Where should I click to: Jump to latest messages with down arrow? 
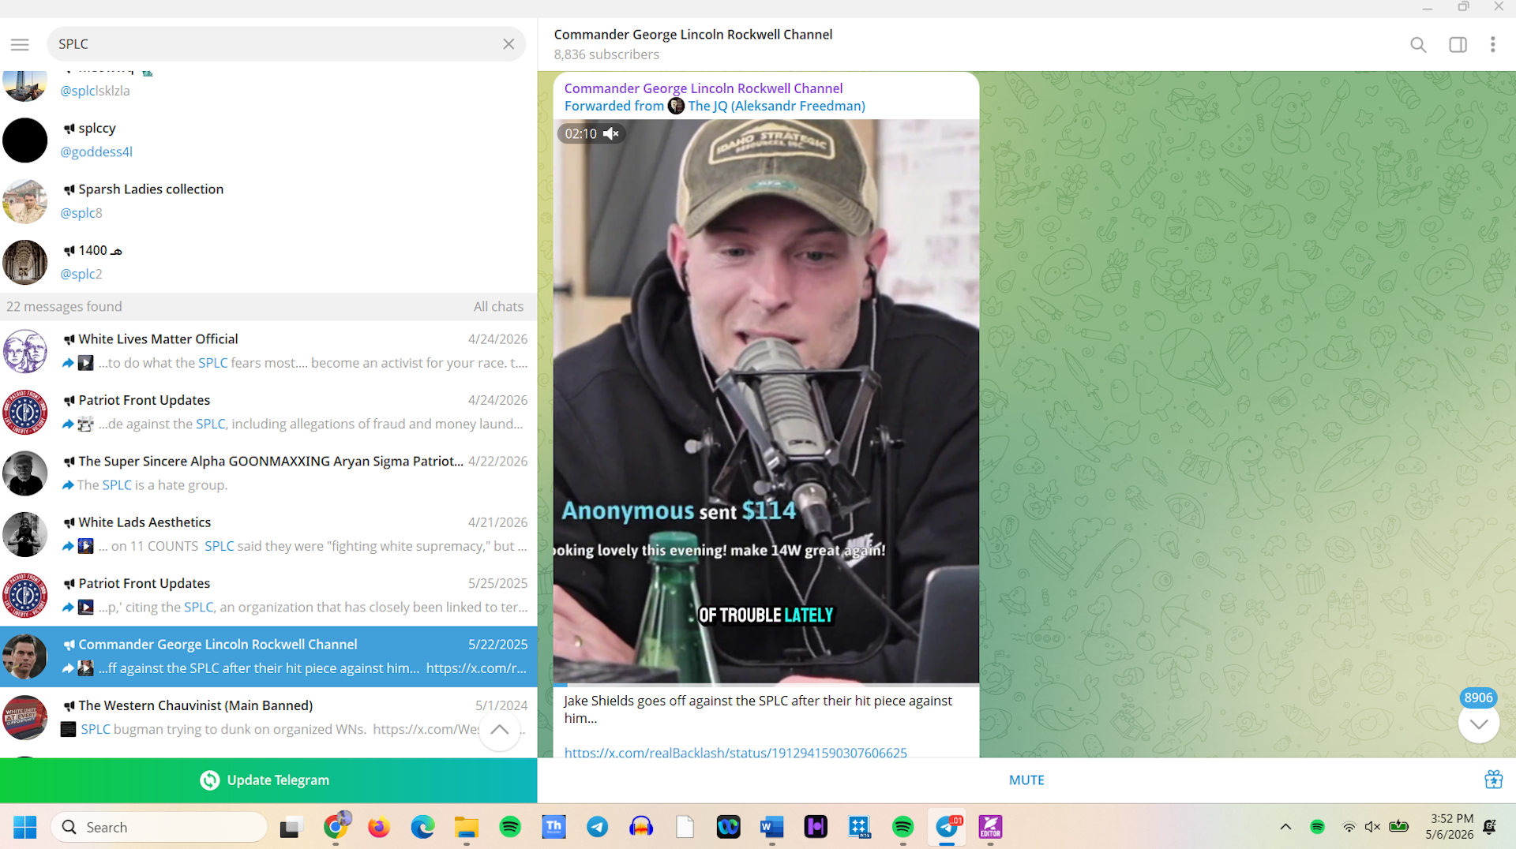click(1479, 724)
